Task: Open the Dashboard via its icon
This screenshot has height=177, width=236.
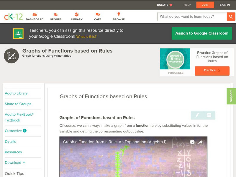Action: pos(35,14)
